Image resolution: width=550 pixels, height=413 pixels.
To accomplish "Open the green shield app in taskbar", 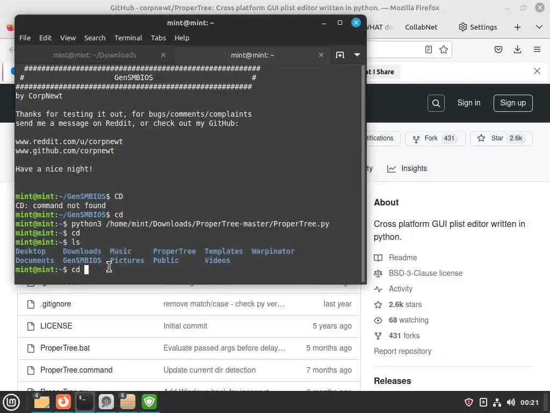I will point(149,402).
